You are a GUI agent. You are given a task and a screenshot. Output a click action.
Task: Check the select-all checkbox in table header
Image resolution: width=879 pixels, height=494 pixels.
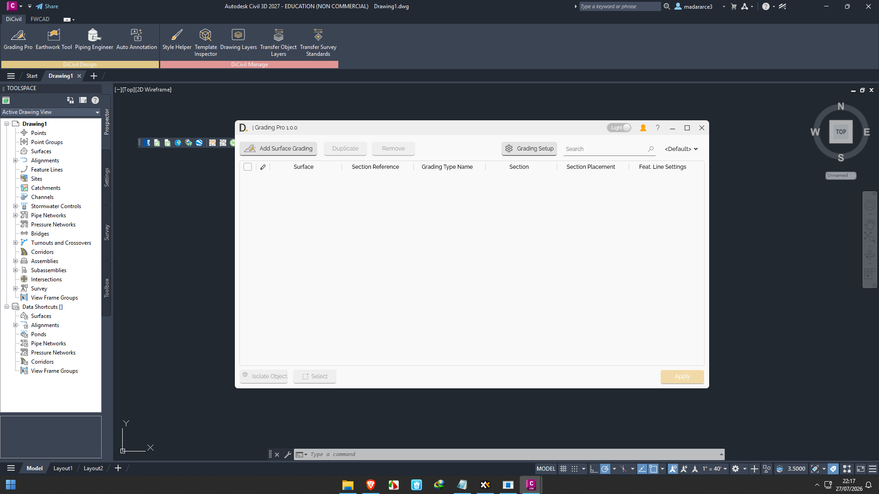pos(248,167)
